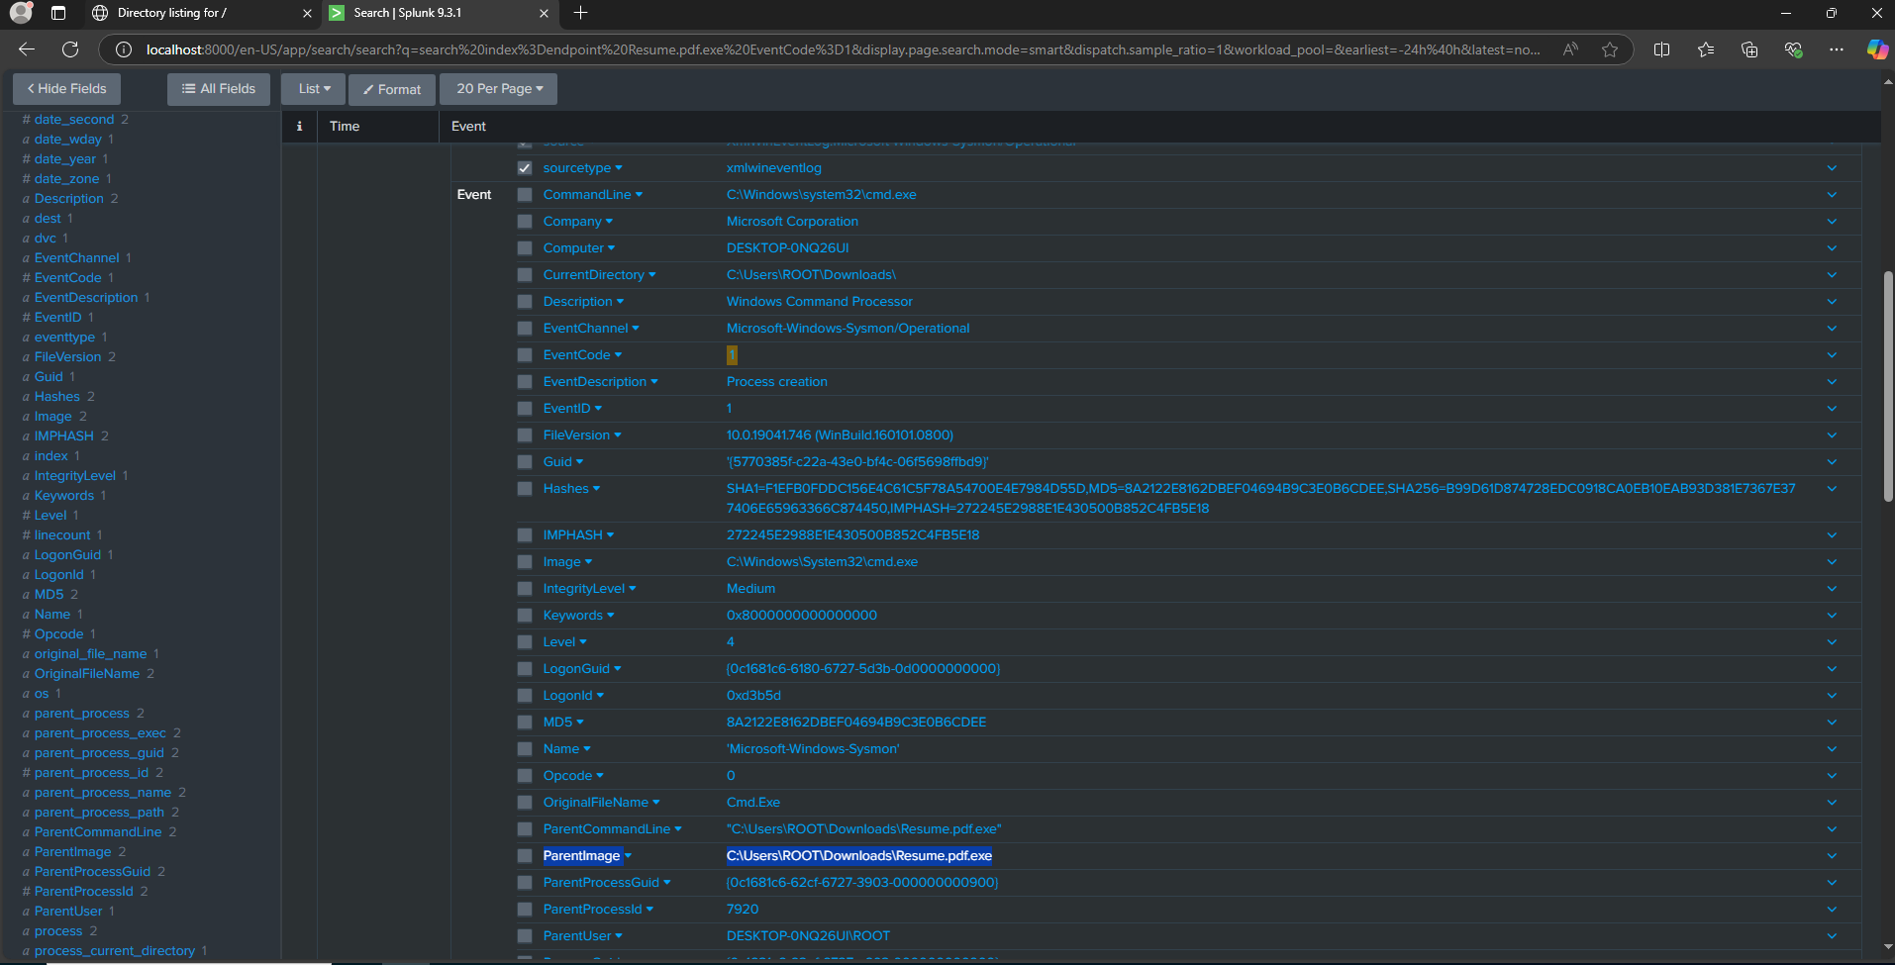Check the CommandLine field checkbox
1895x965 pixels.
(x=524, y=194)
